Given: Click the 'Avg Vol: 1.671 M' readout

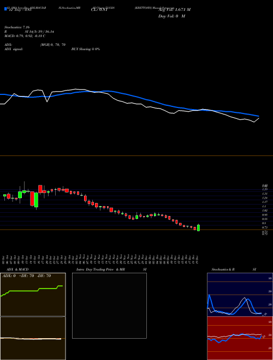Looking at the screenshot, I should coord(174,10).
